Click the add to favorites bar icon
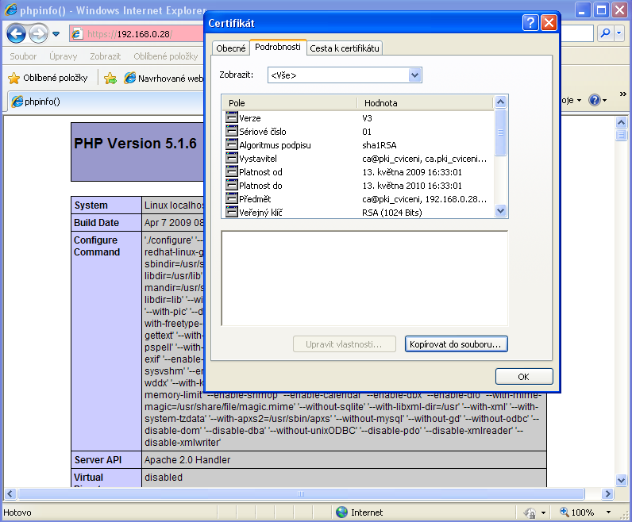The image size is (632, 522). click(110, 78)
